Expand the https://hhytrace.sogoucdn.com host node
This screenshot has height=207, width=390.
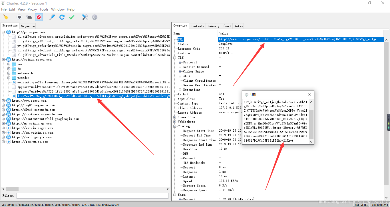point(3,114)
